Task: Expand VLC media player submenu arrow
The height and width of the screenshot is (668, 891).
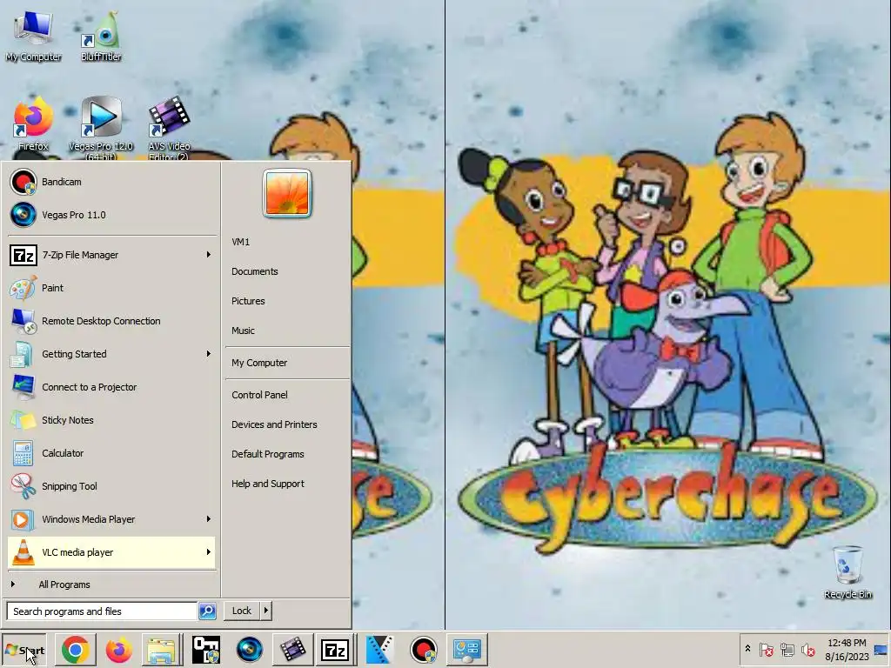Action: point(209,552)
